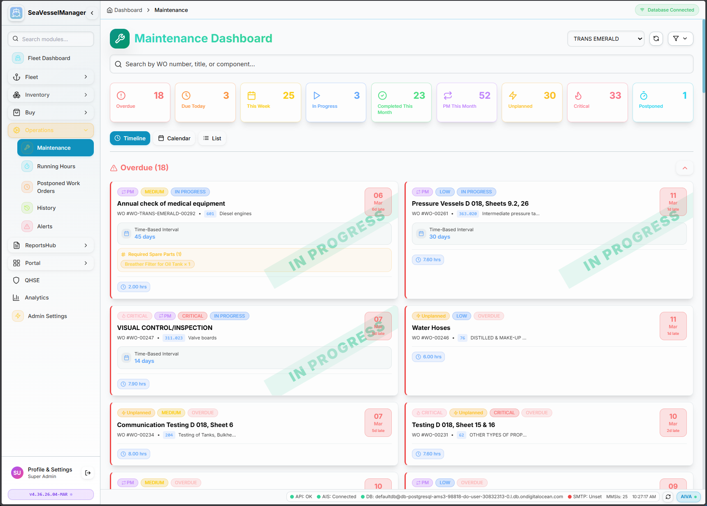This screenshot has height=506, width=707.
Task: Click the Dashboard breadcrumb link
Action: 128,10
